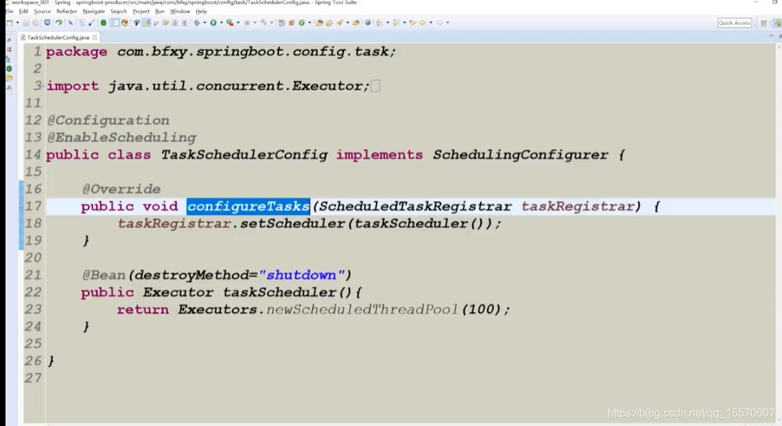Viewport: 782px width, 426px height.
Task: Expand the Debug dropdown arrow
Action: [204, 23]
